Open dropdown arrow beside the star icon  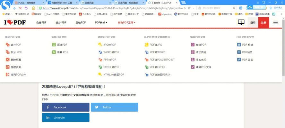pyautogui.click(x=194, y=8)
